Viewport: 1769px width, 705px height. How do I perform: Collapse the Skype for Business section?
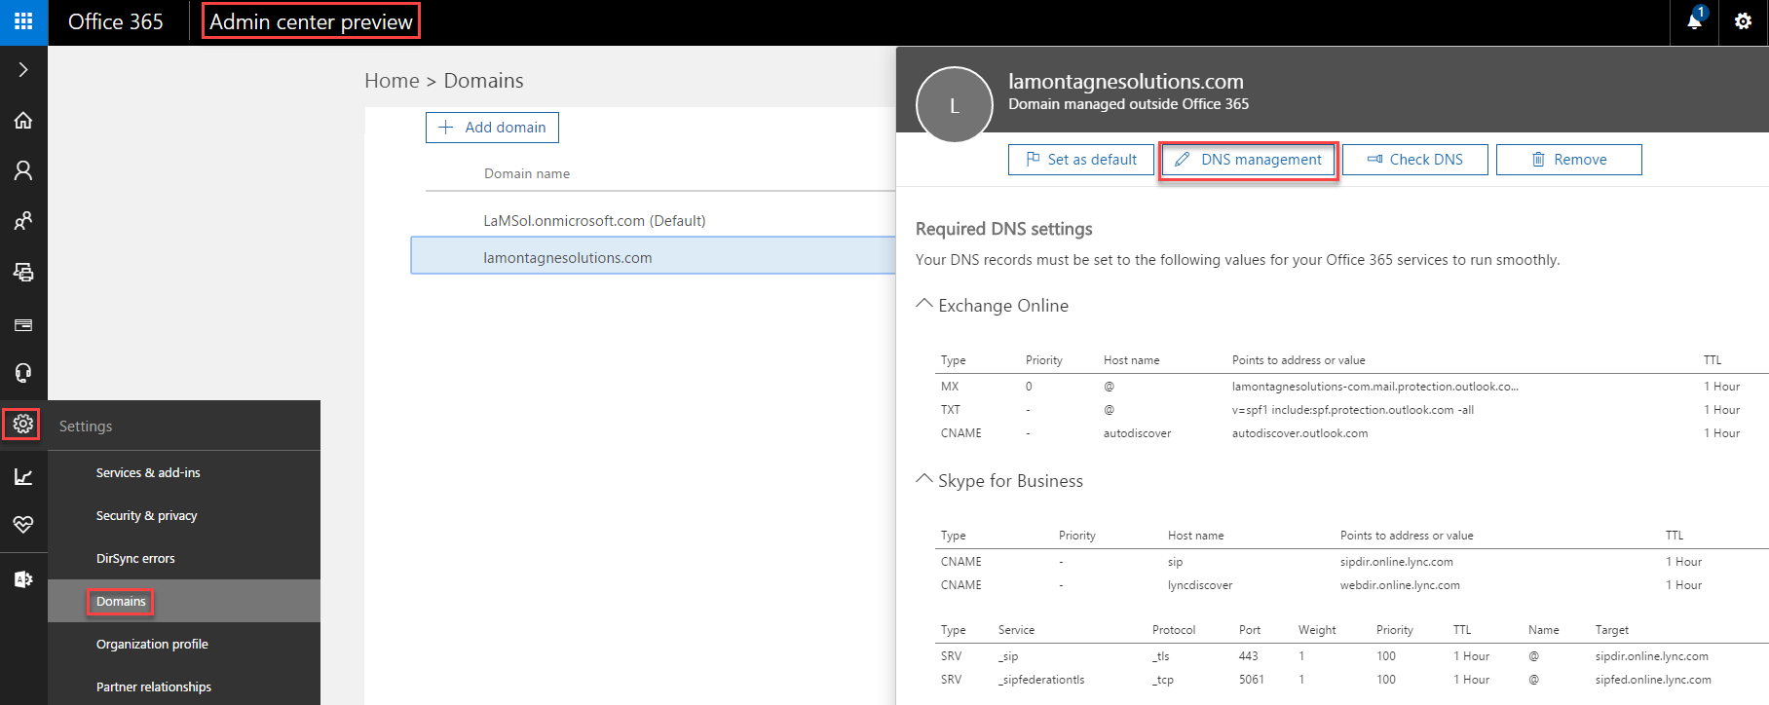pyautogui.click(x=924, y=480)
